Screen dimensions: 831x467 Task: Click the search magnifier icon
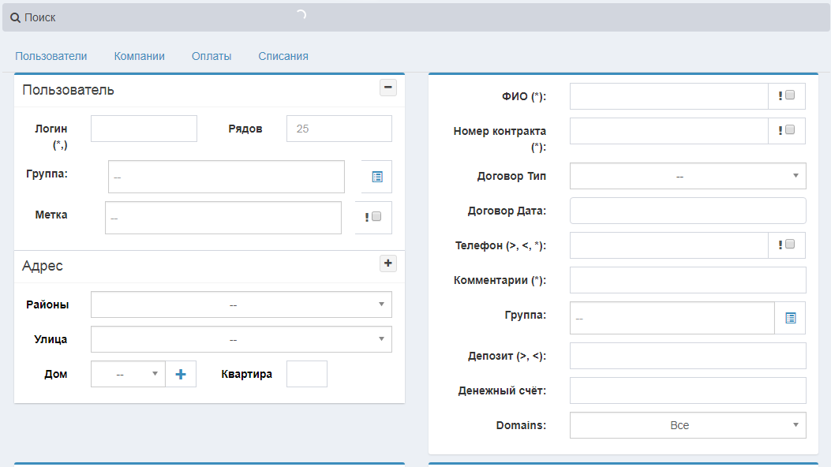pyautogui.click(x=15, y=17)
